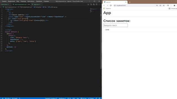Image resolution: width=177 pixels, height=99 pixels.
Task: Open the editor More Actions ellipsis
Action: 99,4
